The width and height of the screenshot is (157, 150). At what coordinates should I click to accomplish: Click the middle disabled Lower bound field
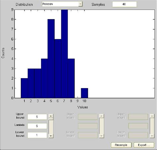point(88,135)
